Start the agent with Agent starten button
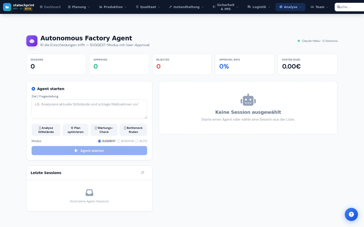Screen dimensions: 364x227 click(x=89, y=151)
